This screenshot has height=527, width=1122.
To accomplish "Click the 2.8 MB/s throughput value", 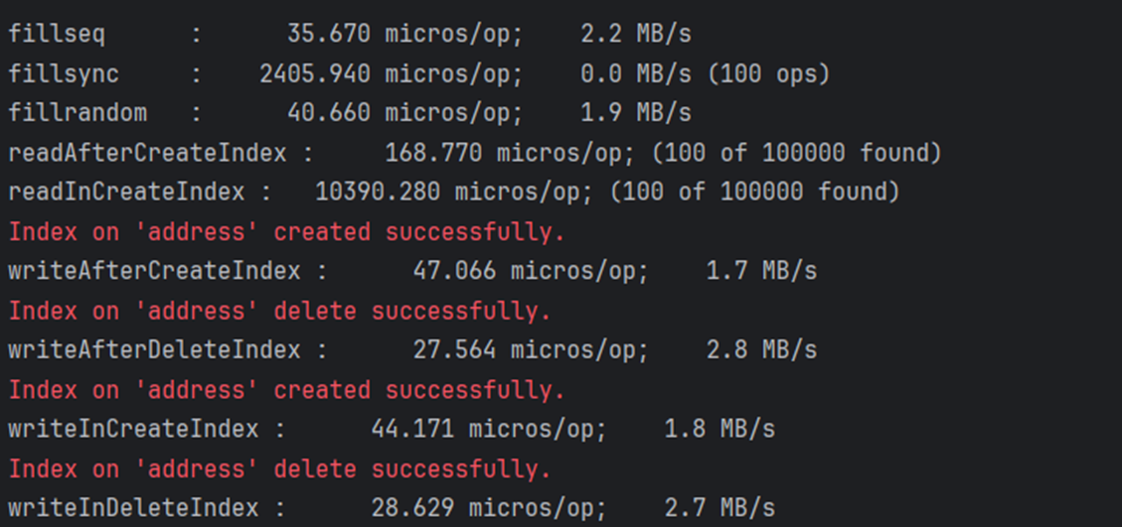I will point(761,350).
